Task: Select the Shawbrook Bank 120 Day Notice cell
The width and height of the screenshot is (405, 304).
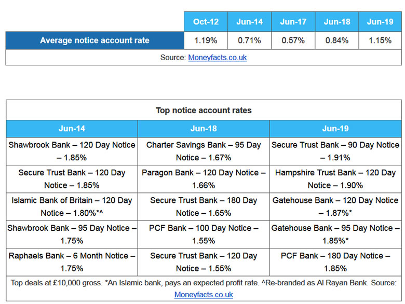Action: click(72, 151)
